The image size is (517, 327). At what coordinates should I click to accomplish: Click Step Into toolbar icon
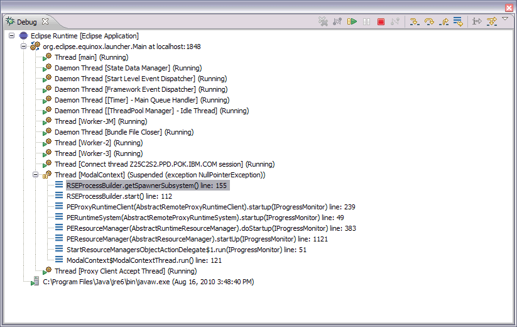coord(415,22)
